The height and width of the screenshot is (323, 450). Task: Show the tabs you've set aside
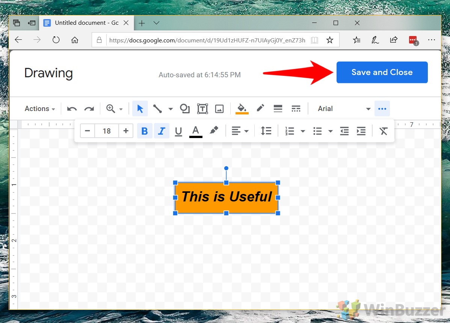click(17, 23)
